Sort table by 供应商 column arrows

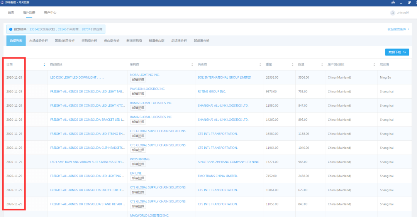coord(260,64)
